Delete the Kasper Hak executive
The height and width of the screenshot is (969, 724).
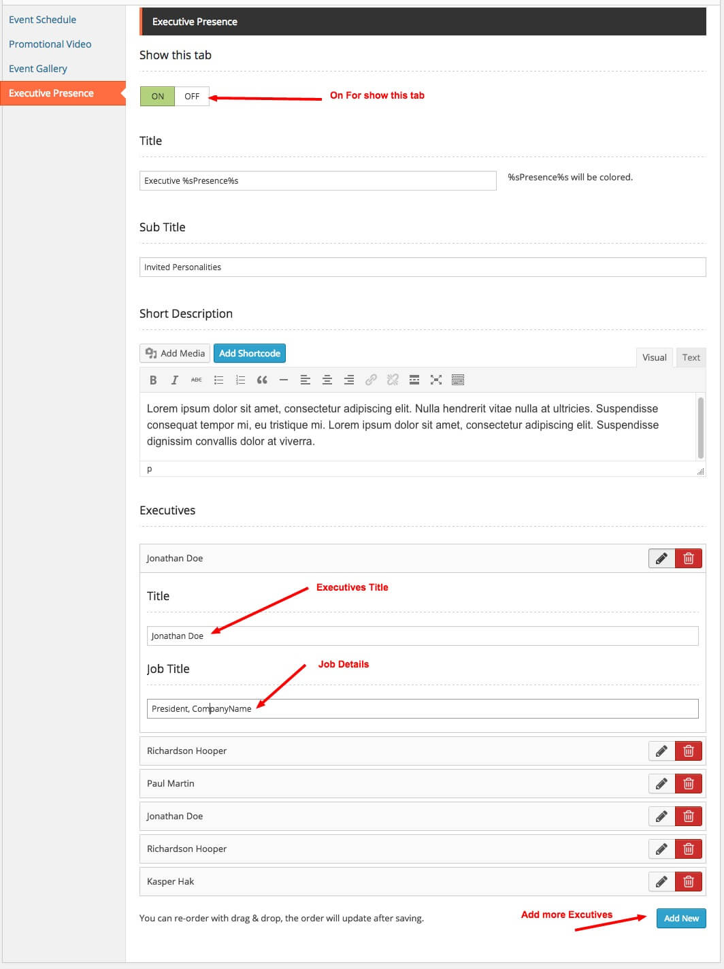point(689,882)
